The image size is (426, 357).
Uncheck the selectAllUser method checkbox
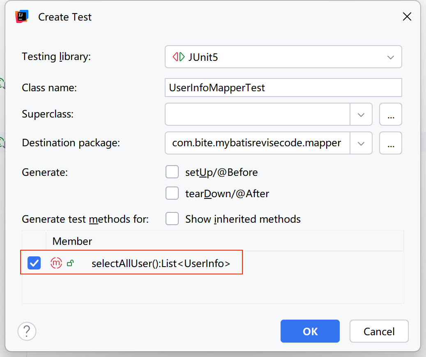[x=34, y=263]
